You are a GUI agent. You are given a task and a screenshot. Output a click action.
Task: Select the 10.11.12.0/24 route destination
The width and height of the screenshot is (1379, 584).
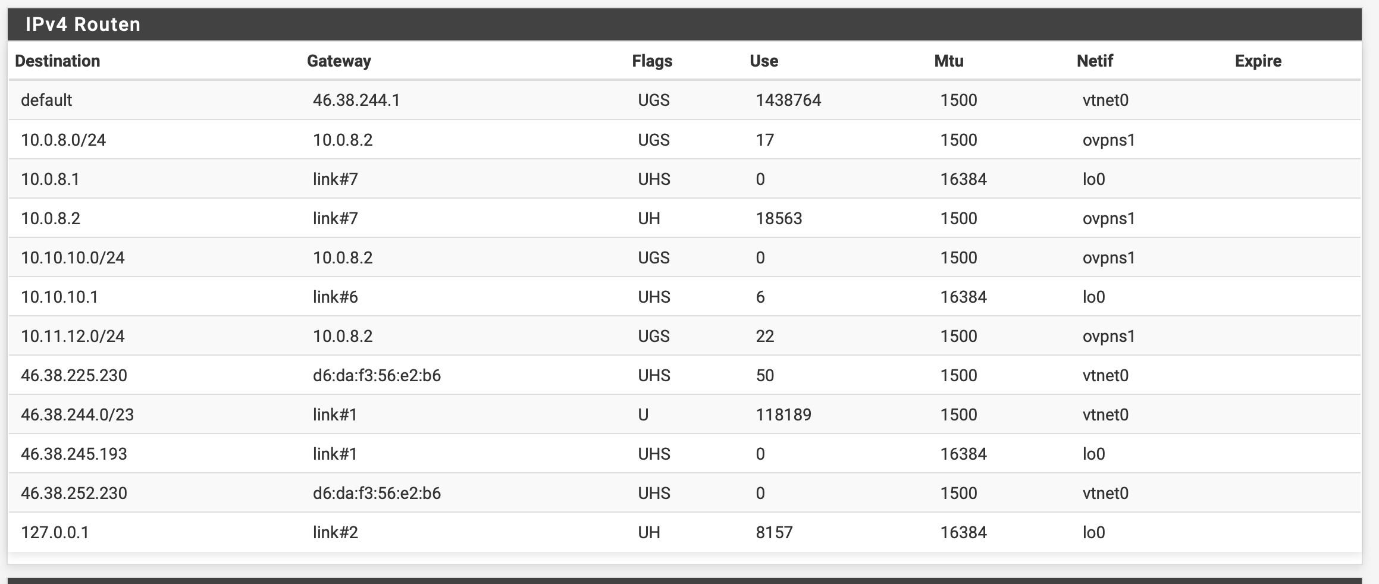pos(73,336)
